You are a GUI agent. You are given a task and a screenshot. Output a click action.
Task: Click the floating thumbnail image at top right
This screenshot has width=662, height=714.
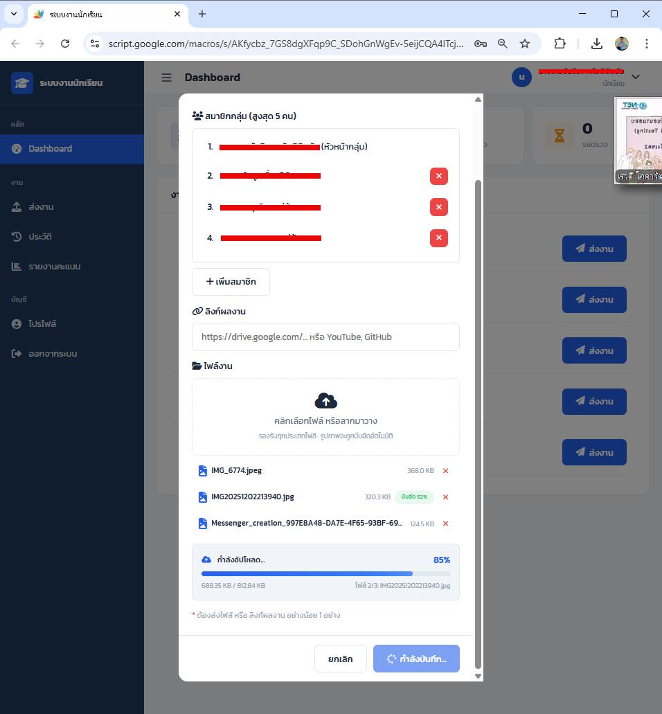pos(638,141)
